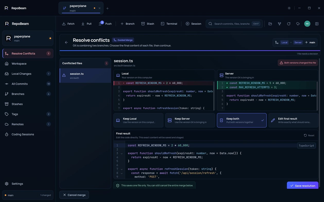
Task: Open Settings in sidebar
Action: pos(28,184)
